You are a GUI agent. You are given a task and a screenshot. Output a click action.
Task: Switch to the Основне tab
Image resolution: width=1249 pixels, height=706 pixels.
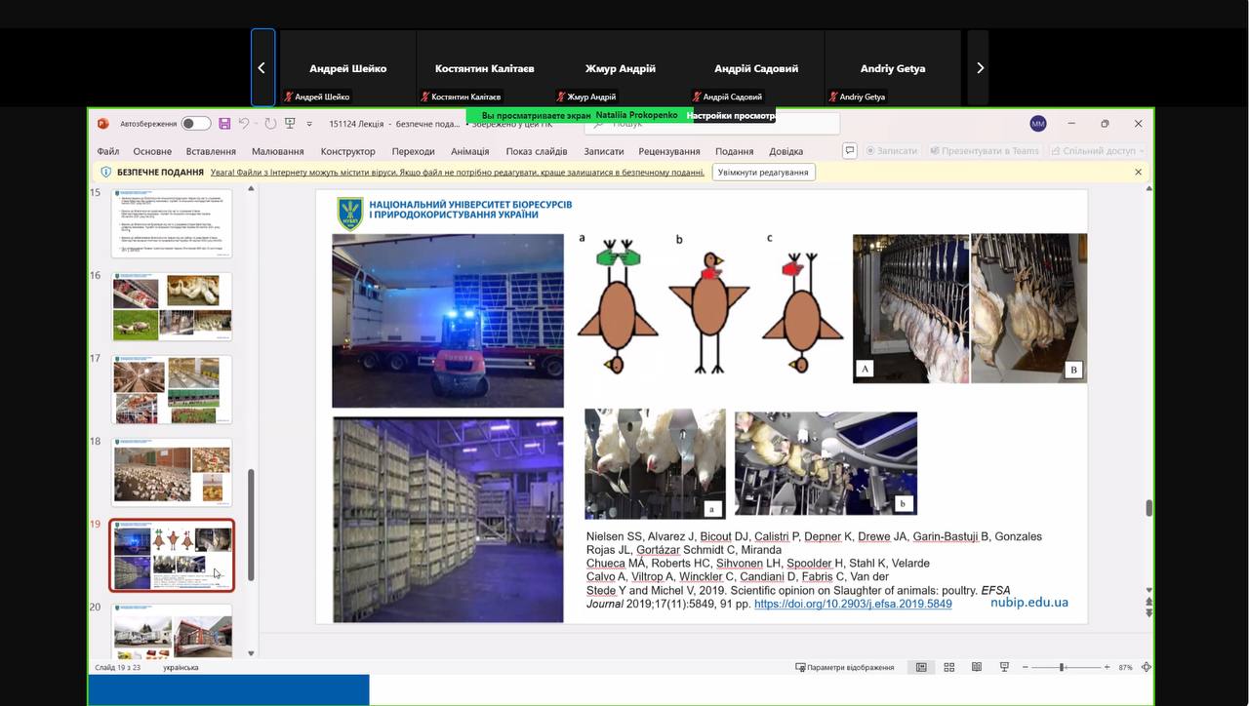(152, 151)
